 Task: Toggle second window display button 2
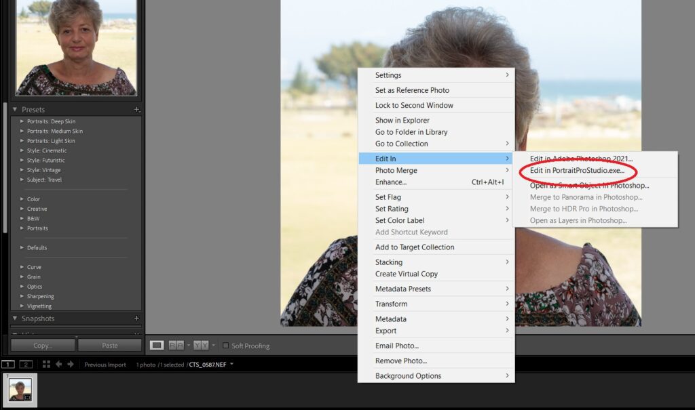[x=26, y=365]
